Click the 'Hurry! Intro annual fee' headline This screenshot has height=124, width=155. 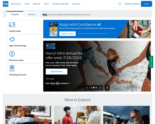(64, 56)
